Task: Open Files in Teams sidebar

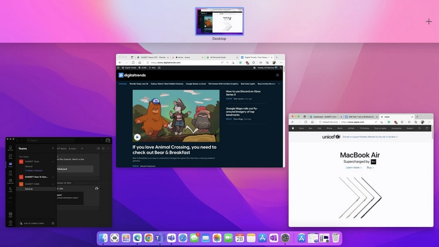Action: (x=11, y=173)
